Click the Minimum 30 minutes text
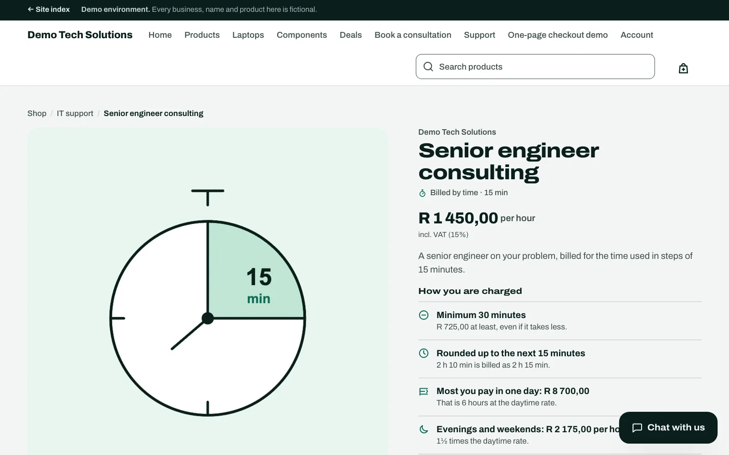Viewport: 729px width, 455px height. (x=481, y=315)
